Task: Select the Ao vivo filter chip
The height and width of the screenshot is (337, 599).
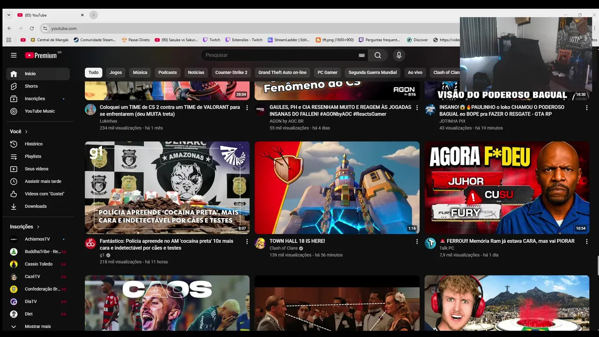Action: (415, 73)
